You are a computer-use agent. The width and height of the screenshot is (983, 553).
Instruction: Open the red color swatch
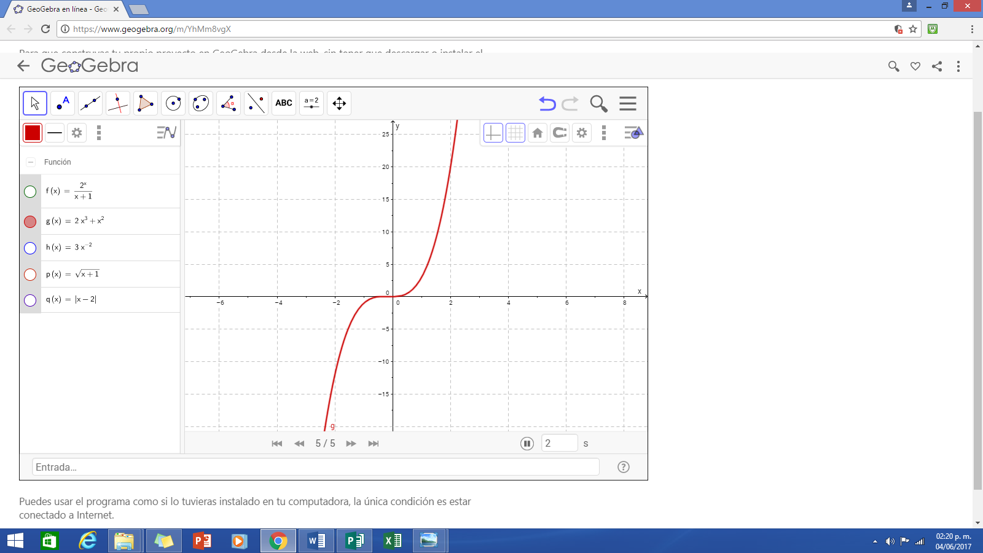coord(32,132)
